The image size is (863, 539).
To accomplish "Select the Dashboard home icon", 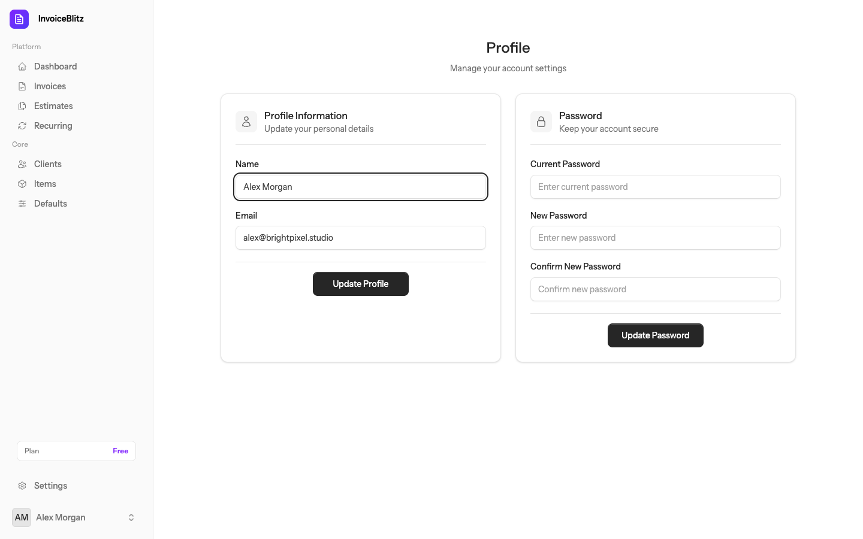I will (22, 66).
